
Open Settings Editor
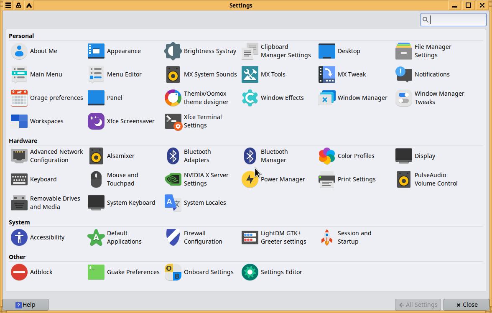point(250,272)
